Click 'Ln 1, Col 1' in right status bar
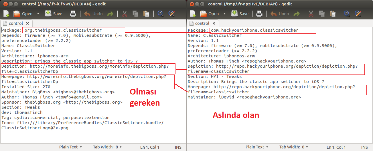 336,147
